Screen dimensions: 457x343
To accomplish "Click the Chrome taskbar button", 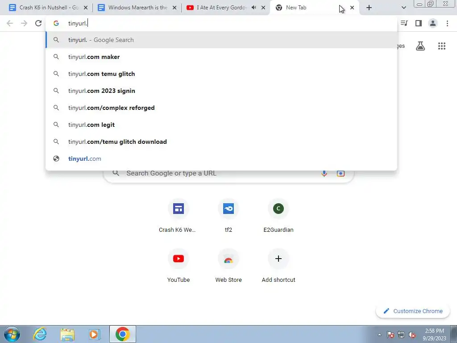I will coord(123,334).
